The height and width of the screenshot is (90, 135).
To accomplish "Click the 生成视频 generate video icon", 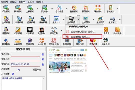I will point(71,20).
